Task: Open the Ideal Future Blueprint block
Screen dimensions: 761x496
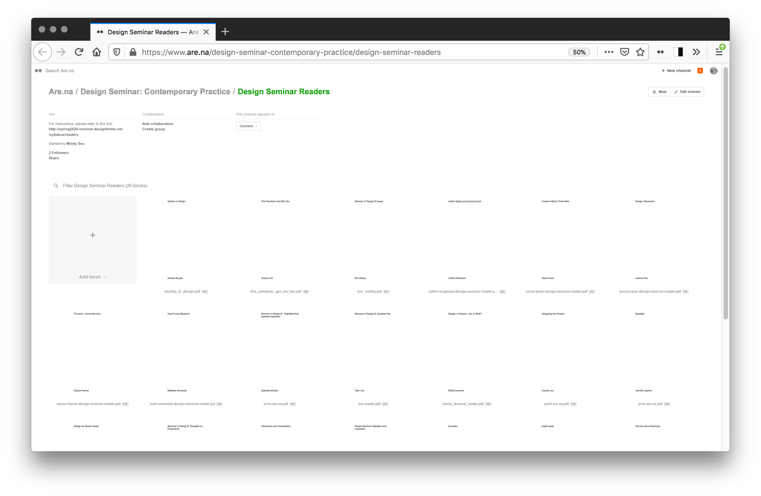Action: click(x=186, y=352)
